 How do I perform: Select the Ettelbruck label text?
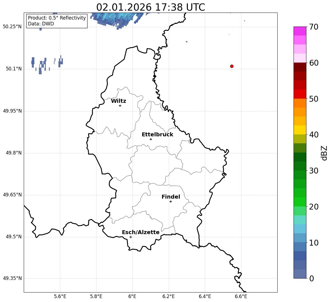(157, 135)
